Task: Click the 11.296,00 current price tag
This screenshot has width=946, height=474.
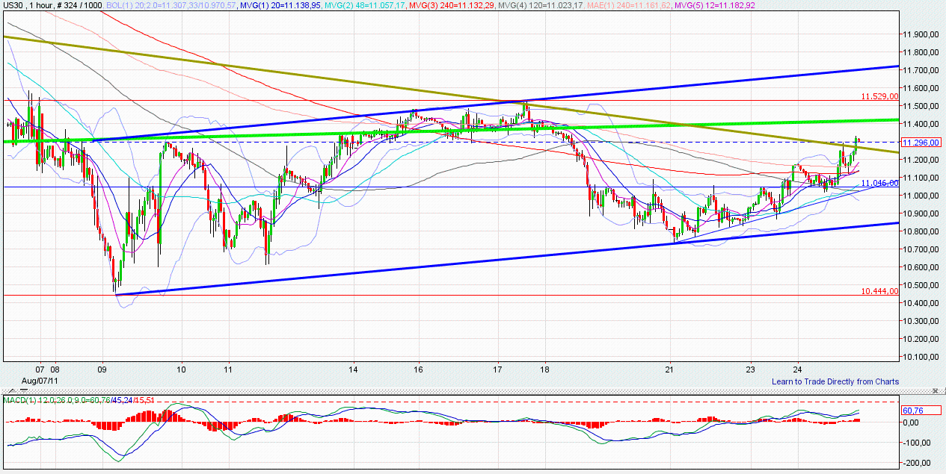Action: pos(921,142)
